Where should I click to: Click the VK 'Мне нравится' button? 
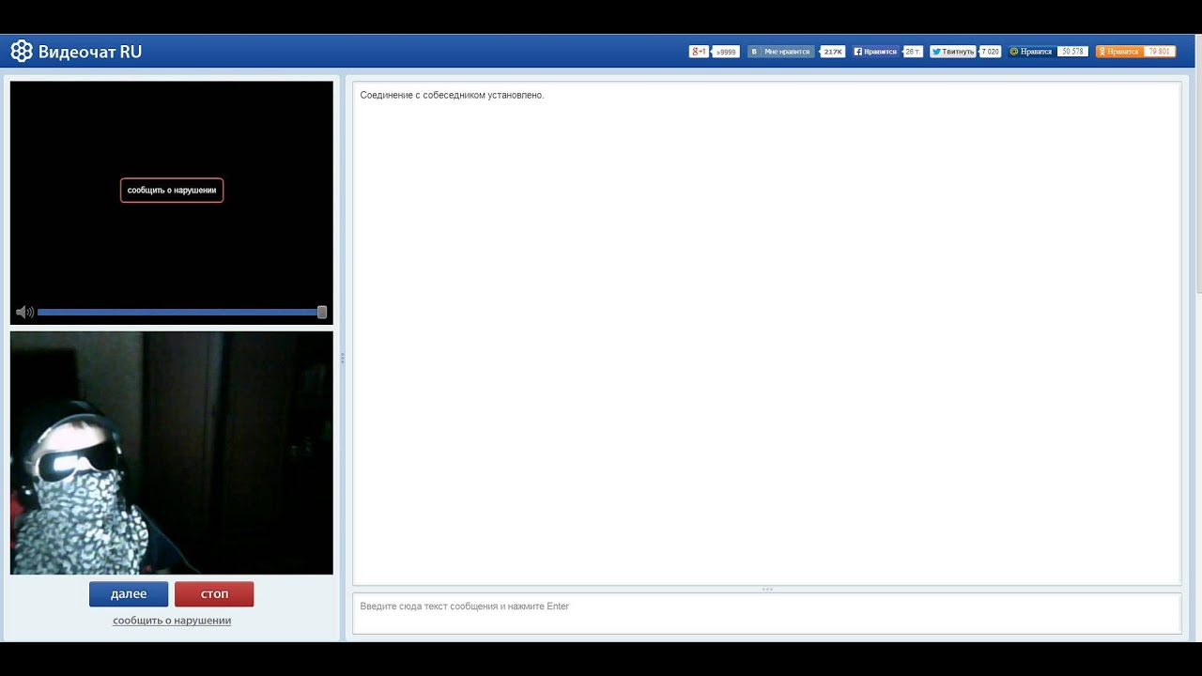pos(781,52)
